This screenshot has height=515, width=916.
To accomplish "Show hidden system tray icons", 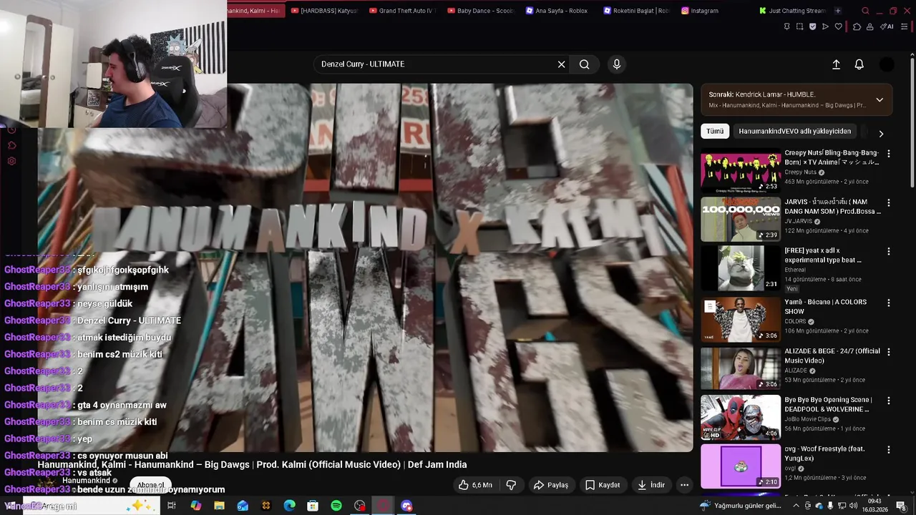I will click(x=796, y=506).
